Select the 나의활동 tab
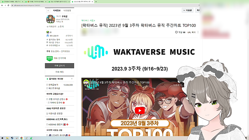249x140 pixels. coord(67,11)
